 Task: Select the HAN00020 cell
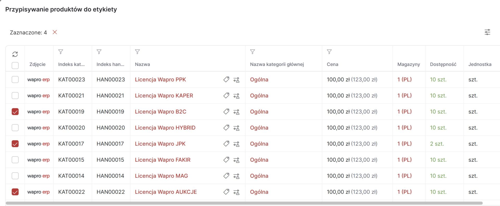(111, 128)
